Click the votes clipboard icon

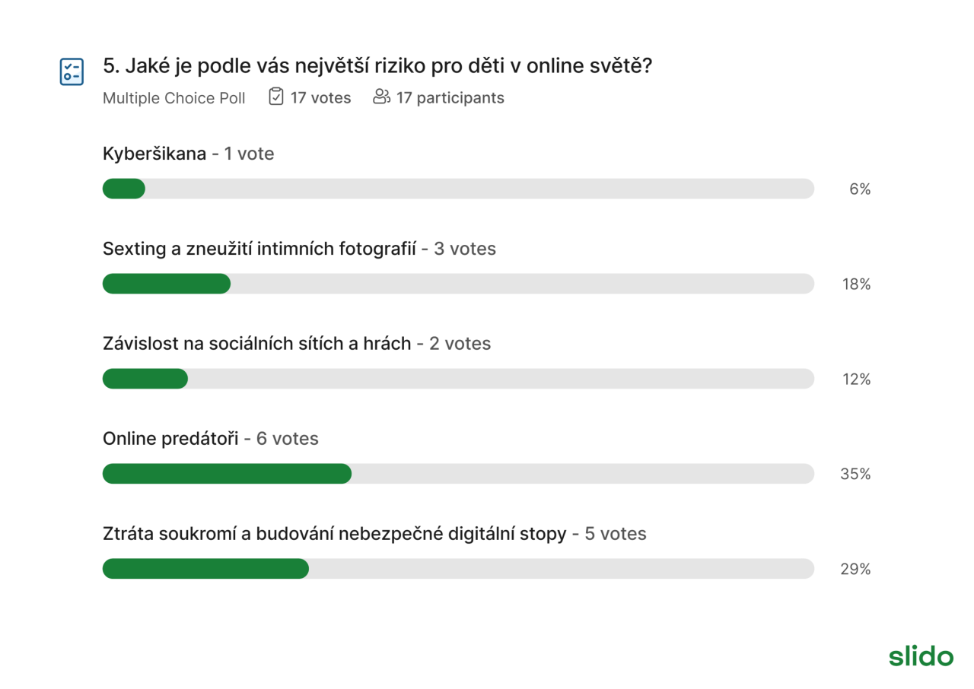pyautogui.click(x=276, y=97)
